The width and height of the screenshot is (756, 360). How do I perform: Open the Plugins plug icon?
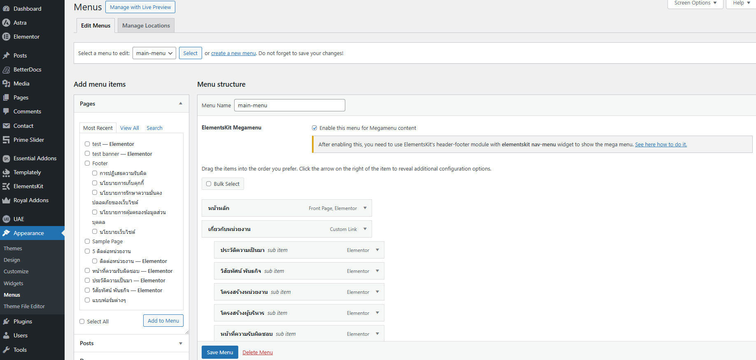click(x=6, y=321)
